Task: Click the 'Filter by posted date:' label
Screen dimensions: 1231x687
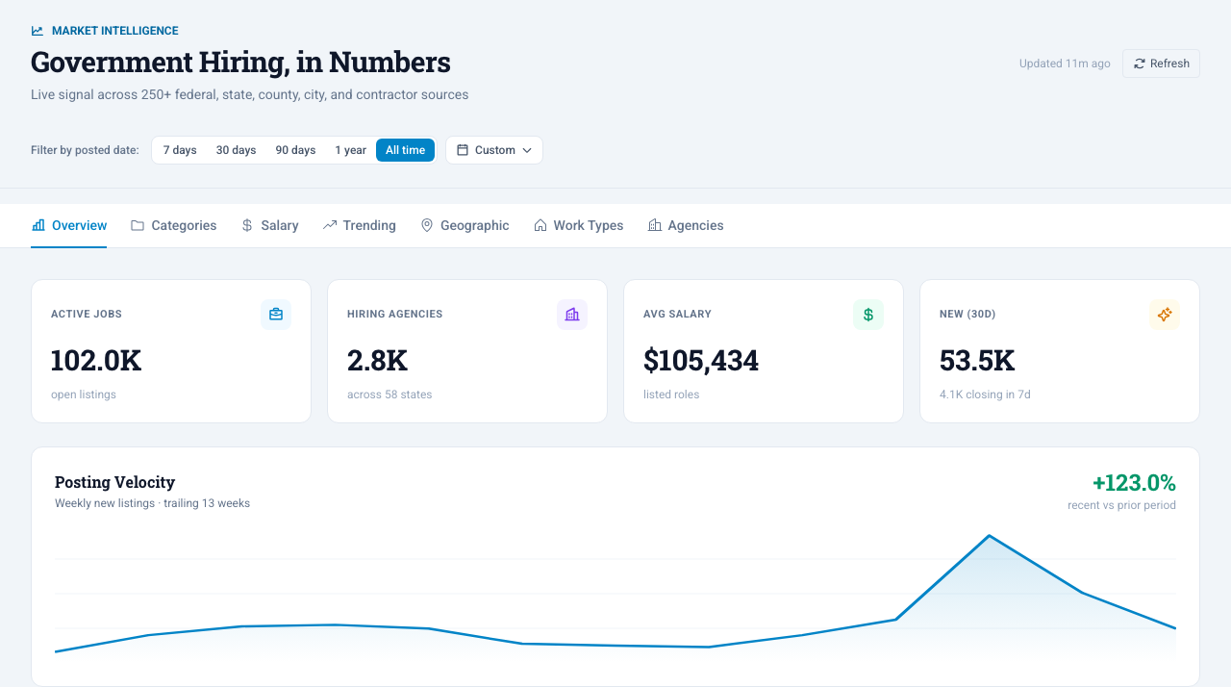Action: [x=85, y=150]
